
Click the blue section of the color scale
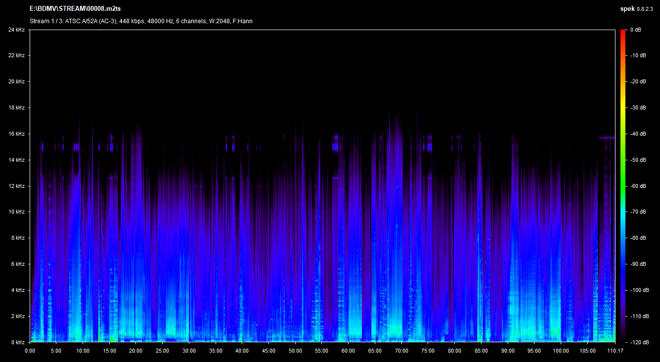pos(623,276)
